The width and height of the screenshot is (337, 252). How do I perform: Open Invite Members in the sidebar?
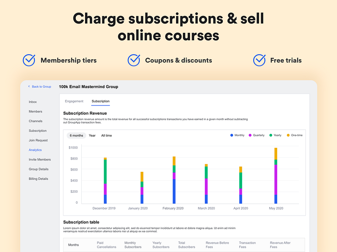click(40, 160)
